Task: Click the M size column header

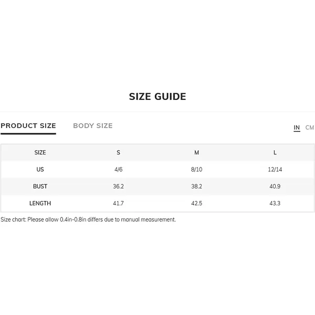Action: [x=196, y=152]
